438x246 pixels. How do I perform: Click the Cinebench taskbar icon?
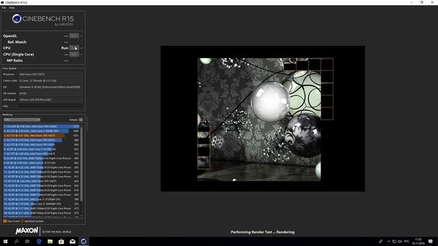point(83,241)
